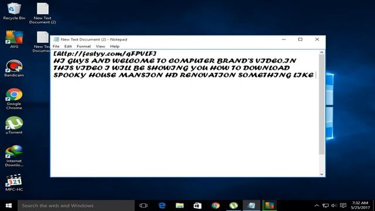Image resolution: width=375 pixels, height=211 pixels.
Task: Click the Notepad title bar app icon
Action: click(x=56, y=39)
